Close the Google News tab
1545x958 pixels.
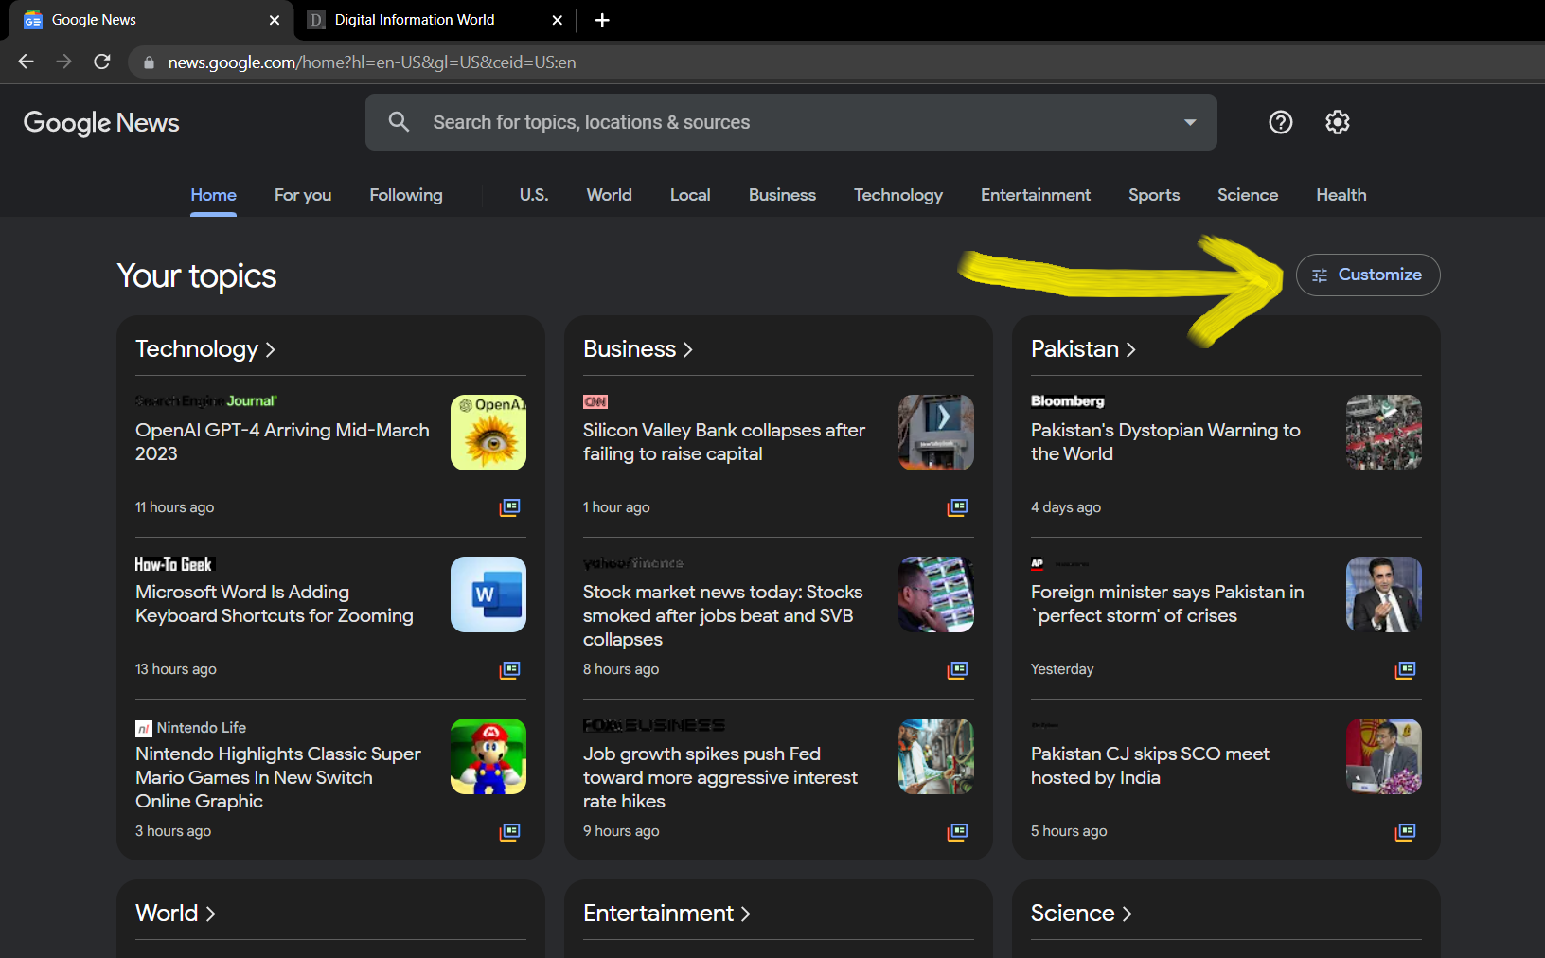point(275,20)
